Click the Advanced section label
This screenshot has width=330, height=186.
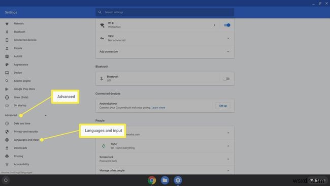coord(11,115)
